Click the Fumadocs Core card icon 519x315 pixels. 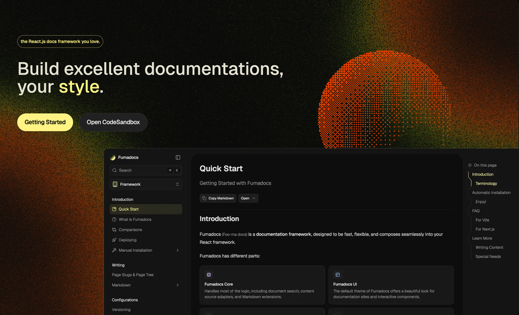tap(209, 274)
